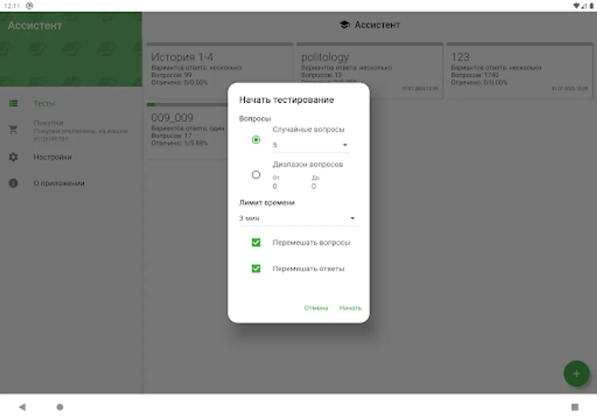Select the Случайные вопросы radio button
Viewport: 597px width, 420px height.
(x=256, y=140)
